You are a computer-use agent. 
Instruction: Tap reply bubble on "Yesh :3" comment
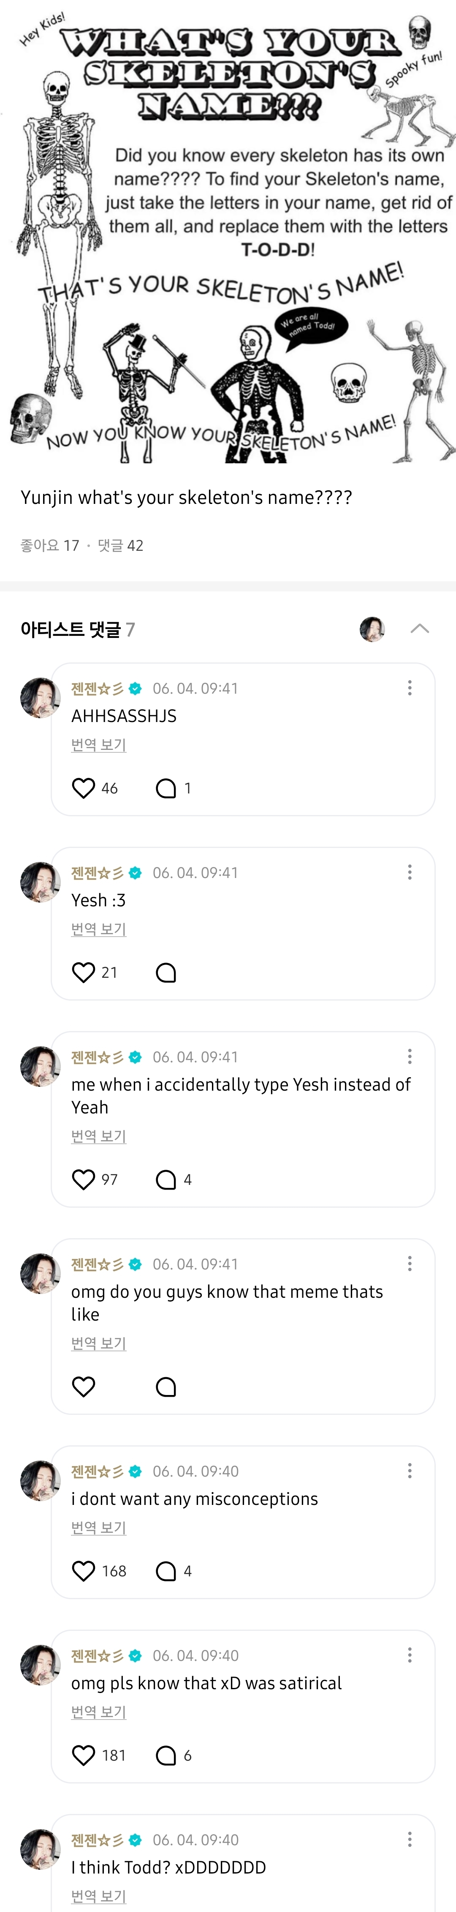pos(166,972)
